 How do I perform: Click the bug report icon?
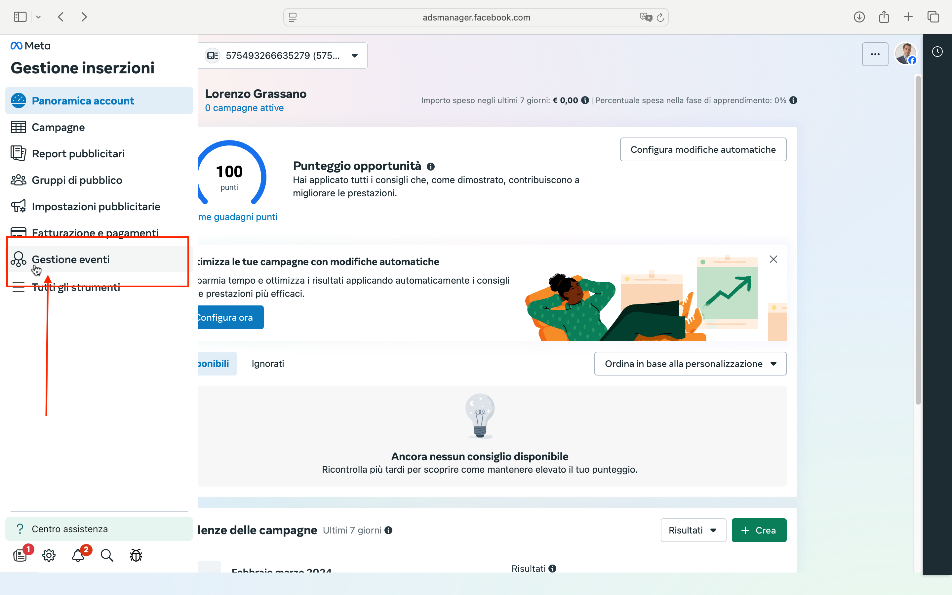click(x=136, y=555)
